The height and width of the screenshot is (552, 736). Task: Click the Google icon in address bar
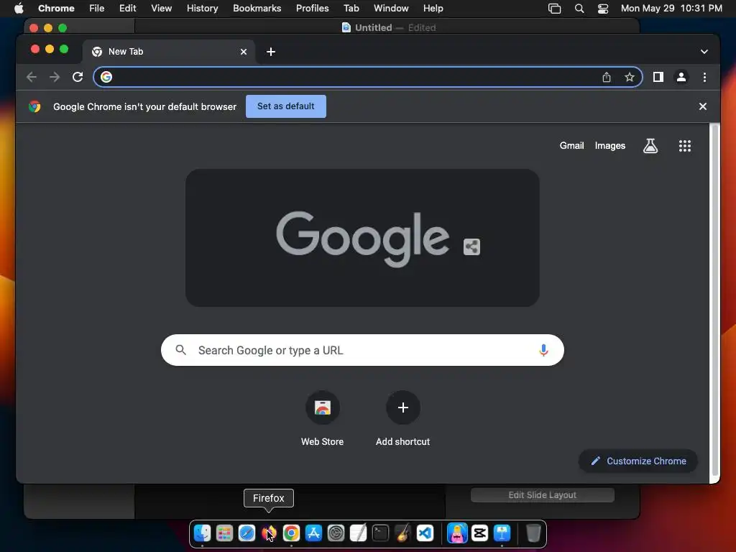coord(106,77)
